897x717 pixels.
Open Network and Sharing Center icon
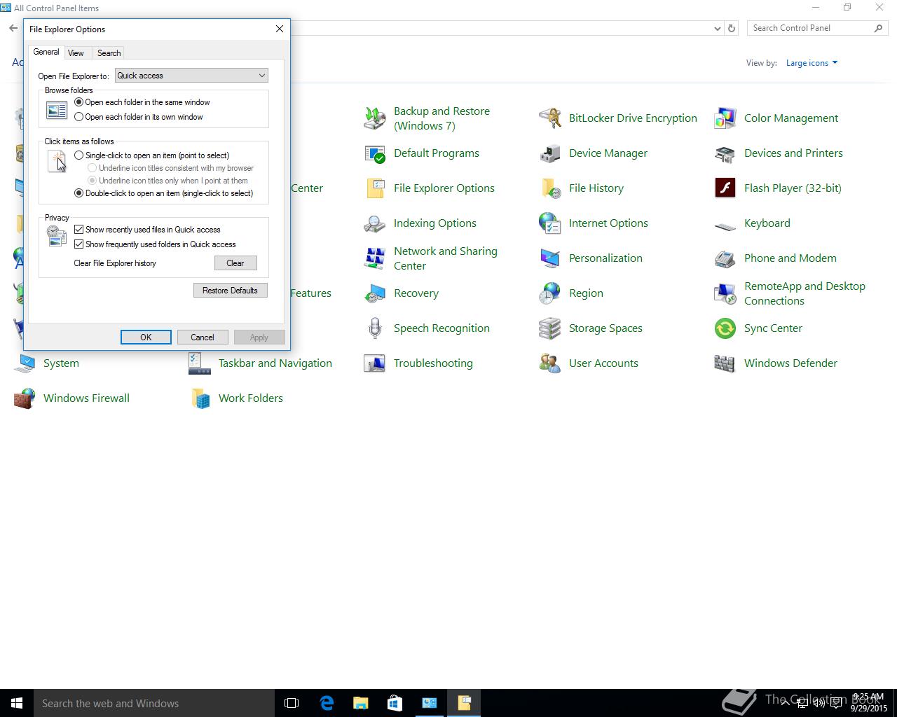[x=375, y=258]
